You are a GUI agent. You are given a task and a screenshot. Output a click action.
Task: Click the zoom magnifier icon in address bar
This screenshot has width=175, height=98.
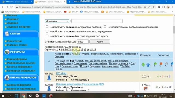click(x=145, y=7)
